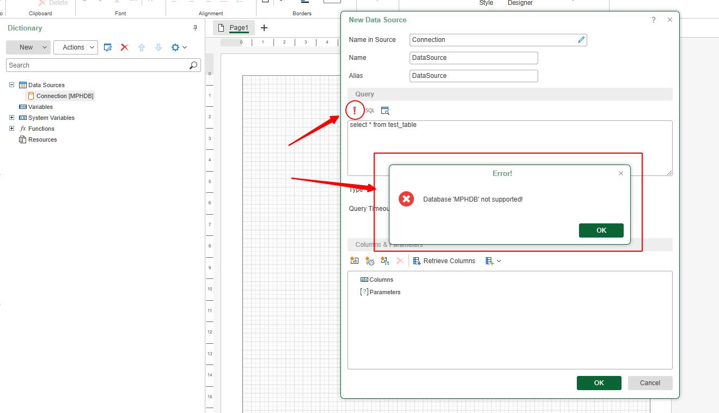
Task: Open the View Data icon in Query toolbar
Action: [x=385, y=111]
